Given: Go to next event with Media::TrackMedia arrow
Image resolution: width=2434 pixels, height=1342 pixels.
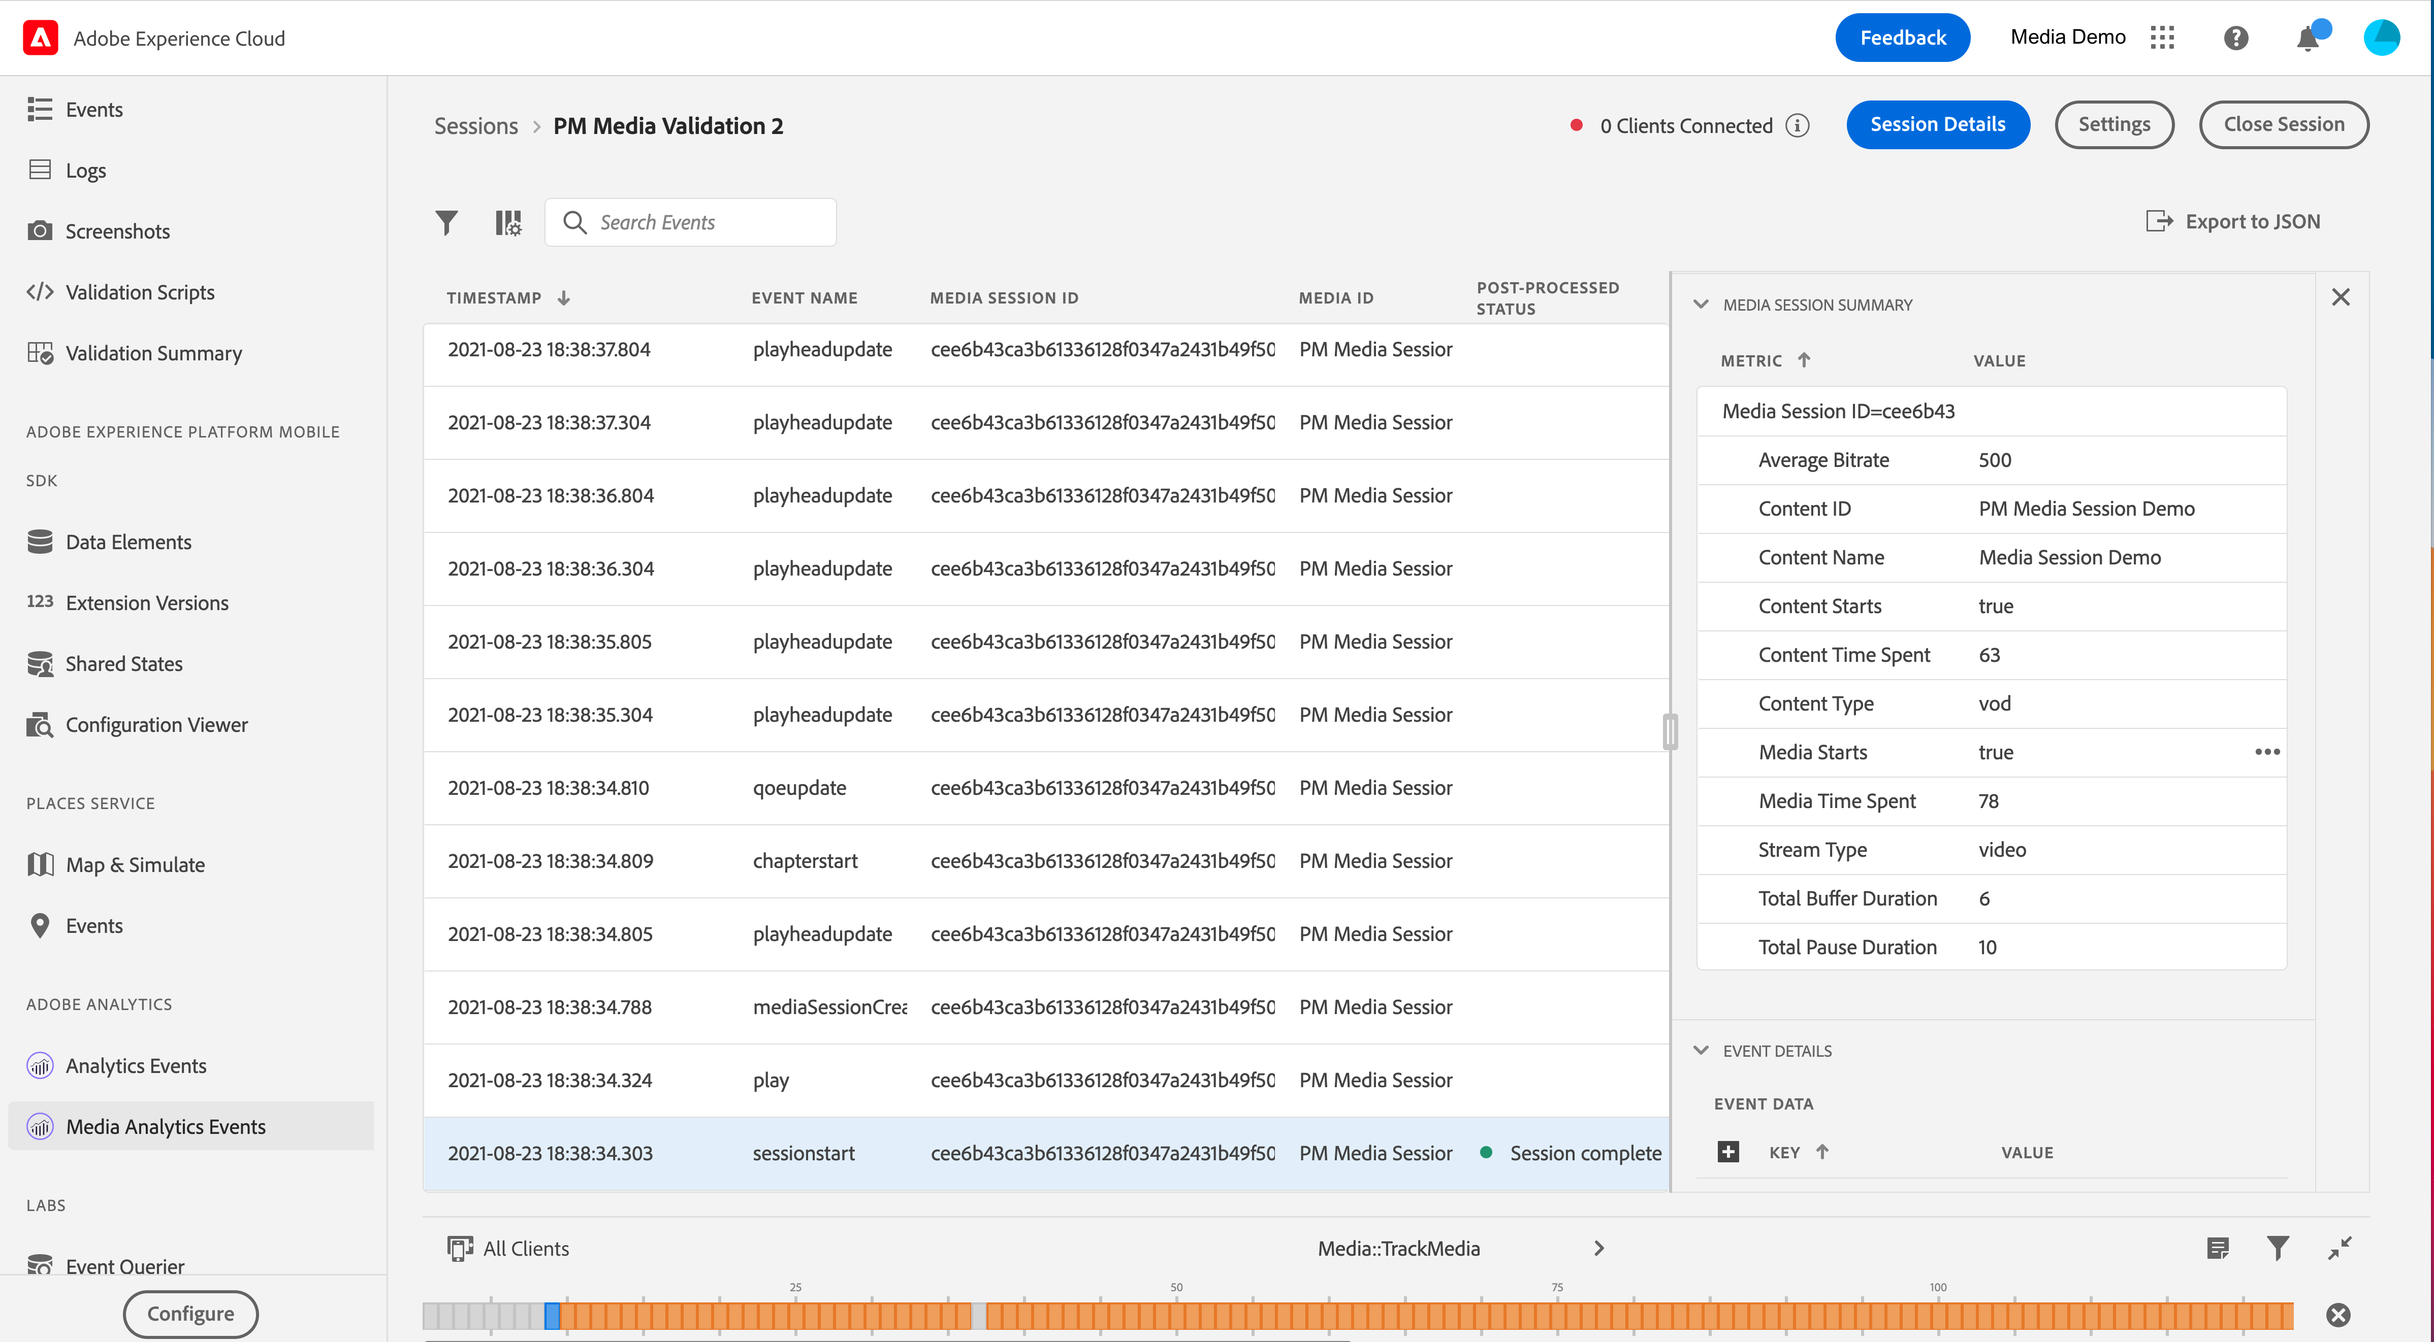Looking at the screenshot, I should pos(1599,1249).
